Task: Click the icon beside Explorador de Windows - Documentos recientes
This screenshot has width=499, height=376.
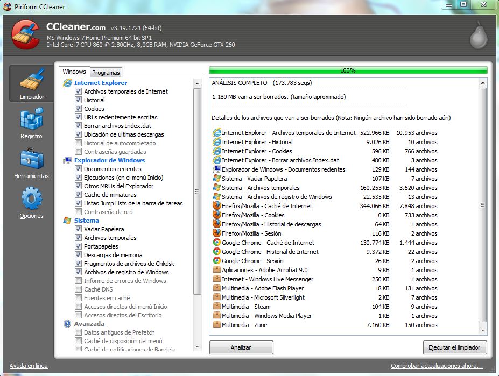Action: (217, 169)
